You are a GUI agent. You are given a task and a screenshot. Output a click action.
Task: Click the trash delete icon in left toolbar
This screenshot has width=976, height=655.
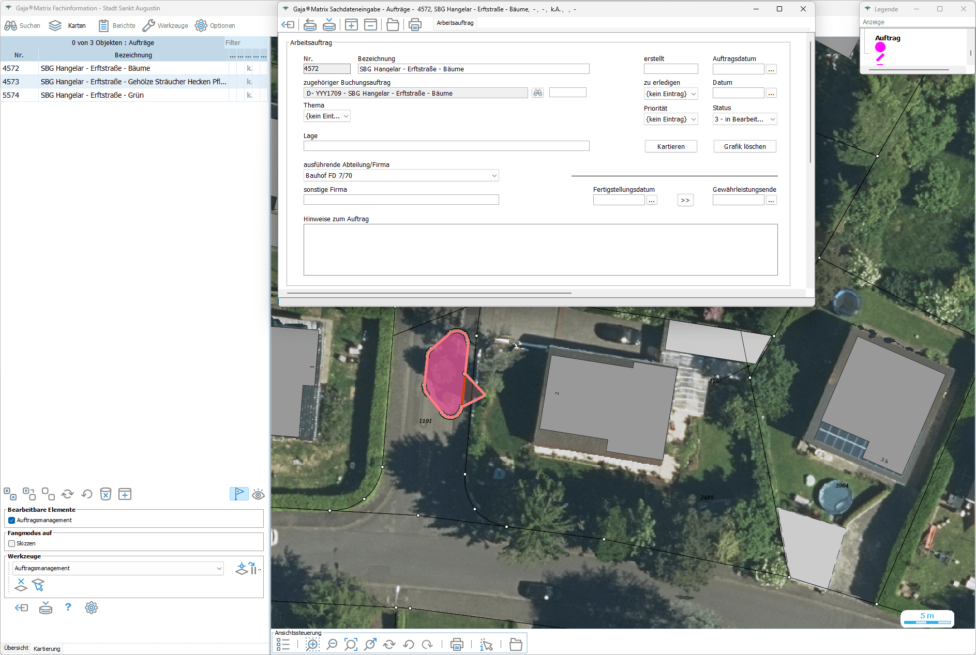click(106, 494)
